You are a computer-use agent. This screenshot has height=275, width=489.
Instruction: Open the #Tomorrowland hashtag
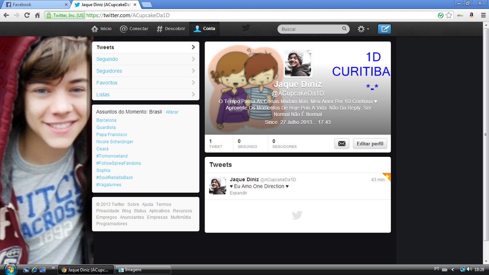point(112,156)
